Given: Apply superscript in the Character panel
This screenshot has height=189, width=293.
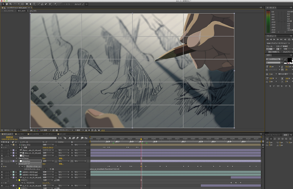Looking at the screenshot, I should point(286,86).
